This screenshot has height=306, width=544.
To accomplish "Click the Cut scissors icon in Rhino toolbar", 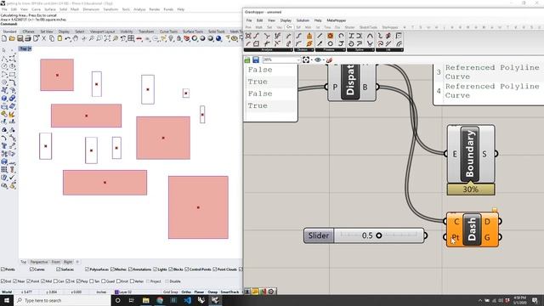I will 44,38.
